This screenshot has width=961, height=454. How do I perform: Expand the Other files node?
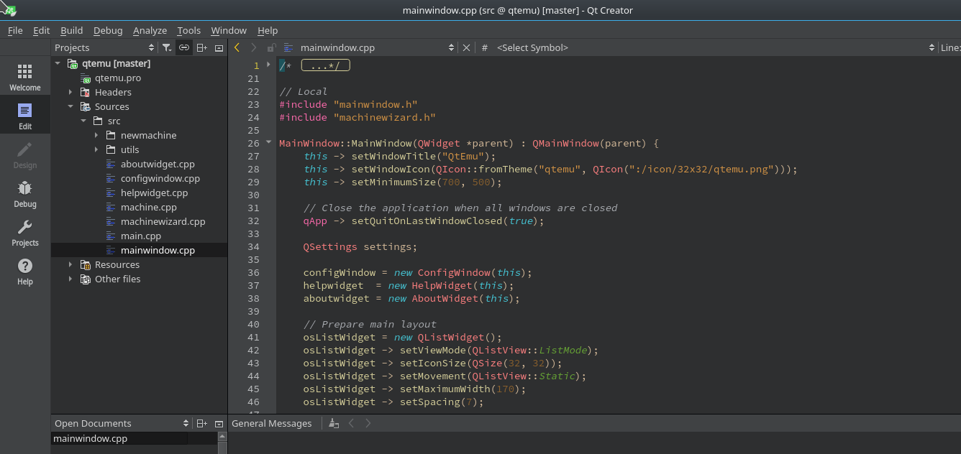tap(70, 279)
